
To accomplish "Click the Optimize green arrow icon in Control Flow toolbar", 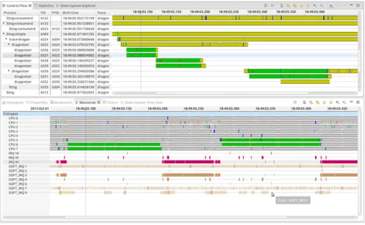I will click(x=266, y=6).
